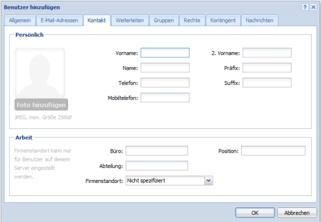Switch to the Allgemein tab
321x222 pixels.
(20, 21)
